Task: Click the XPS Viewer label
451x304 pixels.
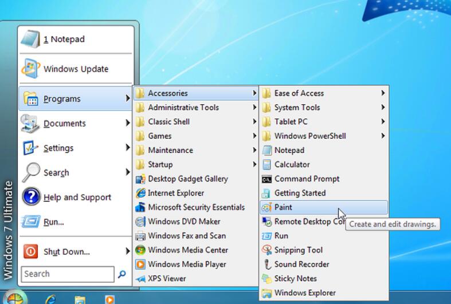Action: (x=167, y=278)
